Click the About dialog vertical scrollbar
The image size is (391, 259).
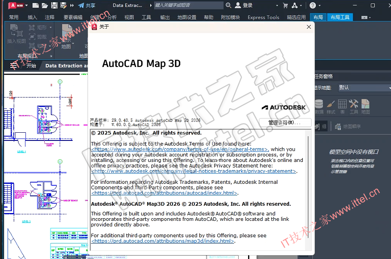coord(309,187)
